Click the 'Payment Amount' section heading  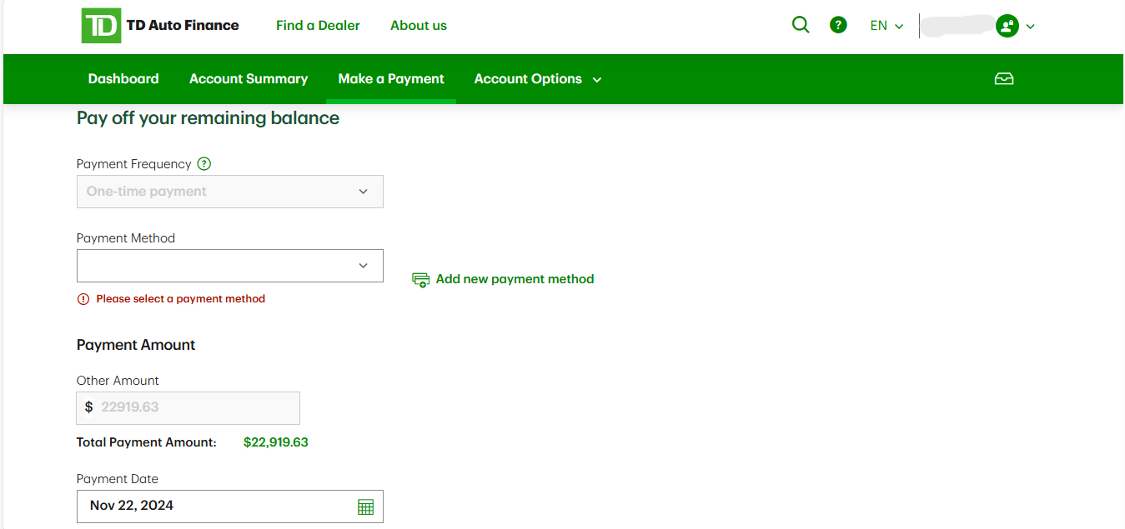tap(136, 345)
